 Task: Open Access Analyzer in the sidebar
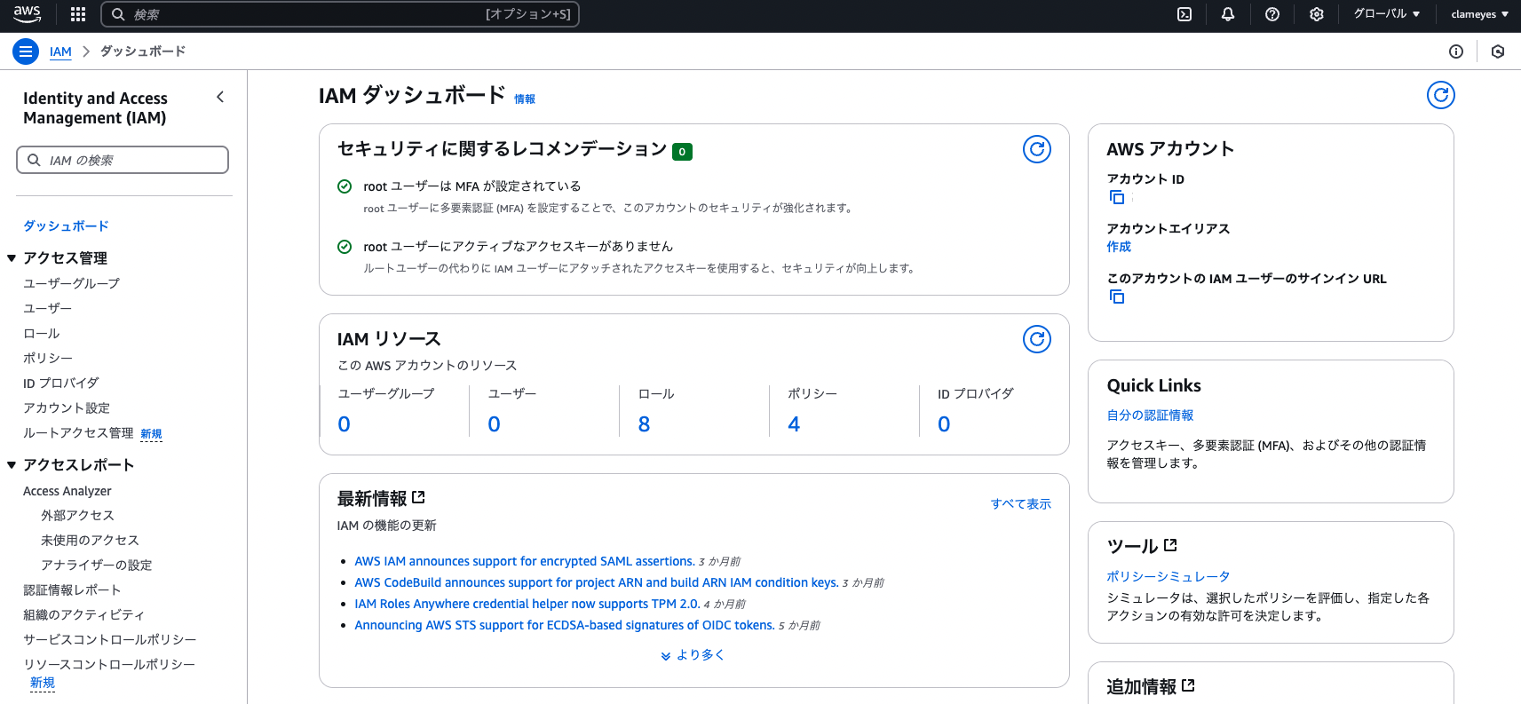click(x=67, y=491)
